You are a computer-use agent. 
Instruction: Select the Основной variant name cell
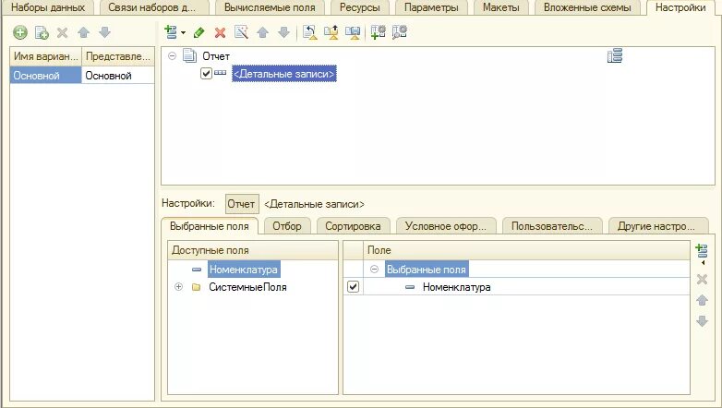pyautogui.click(x=45, y=75)
